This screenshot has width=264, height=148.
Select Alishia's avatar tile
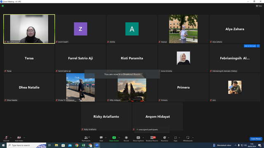(132, 29)
